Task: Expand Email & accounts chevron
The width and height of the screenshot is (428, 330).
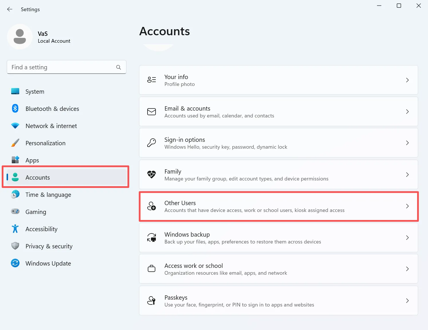Action: (407, 111)
